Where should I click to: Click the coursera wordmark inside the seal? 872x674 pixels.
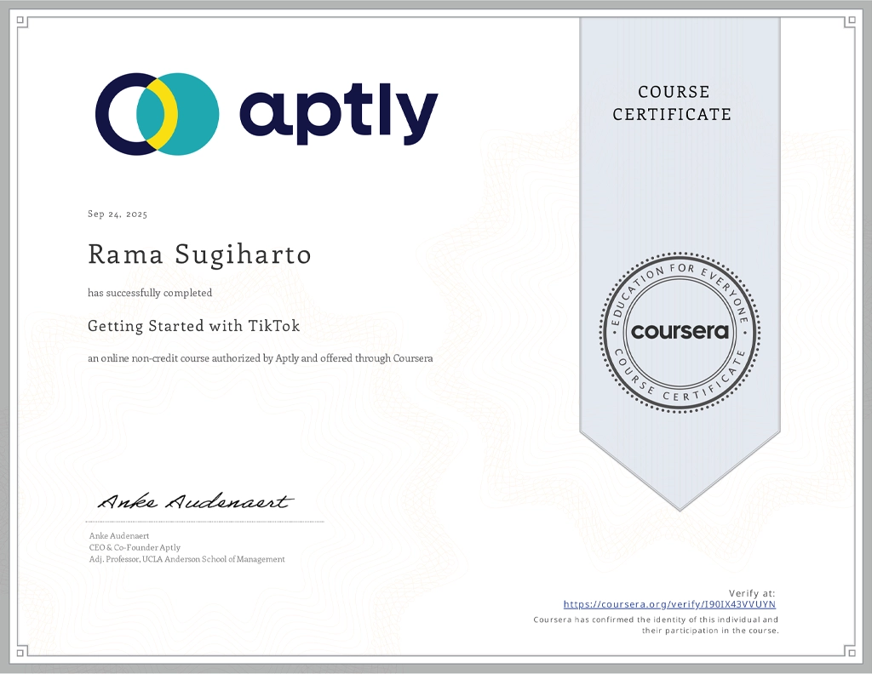click(x=680, y=331)
